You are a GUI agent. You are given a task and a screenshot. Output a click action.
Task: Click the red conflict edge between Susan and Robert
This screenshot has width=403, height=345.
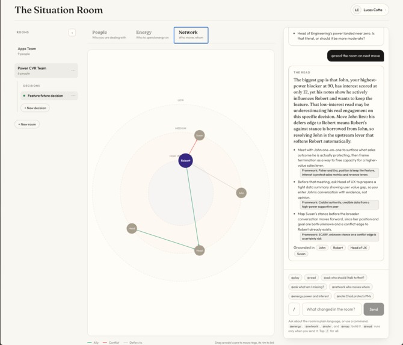[x=194, y=146]
